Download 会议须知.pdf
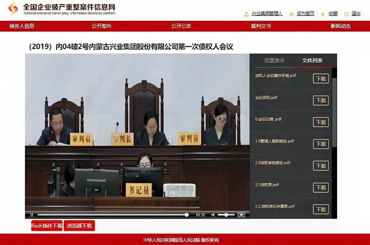This screenshot has width=370, height=245. (321, 101)
